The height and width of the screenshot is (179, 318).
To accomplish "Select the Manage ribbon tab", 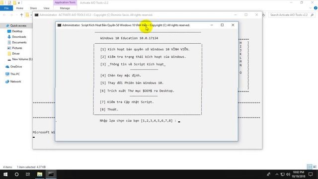I will (65, 8).
